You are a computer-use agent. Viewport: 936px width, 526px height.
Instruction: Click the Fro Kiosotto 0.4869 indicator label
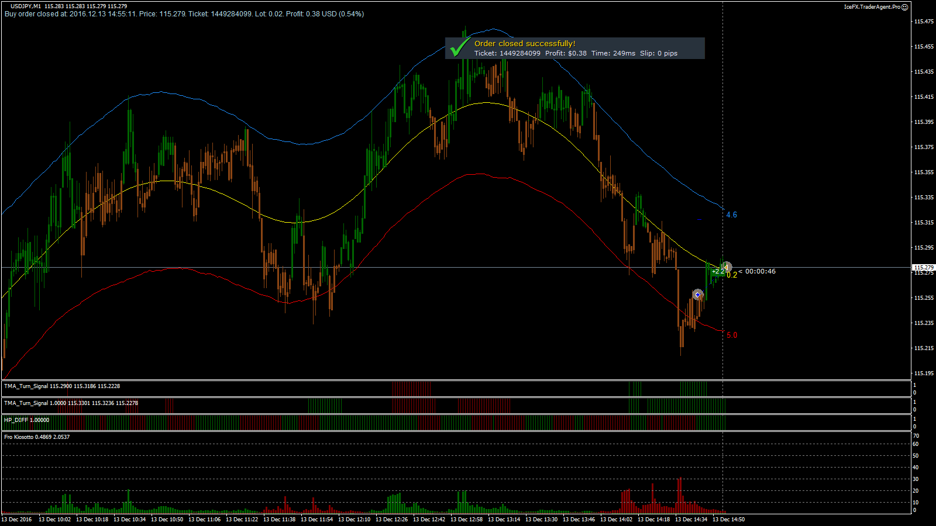coord(37,437)
